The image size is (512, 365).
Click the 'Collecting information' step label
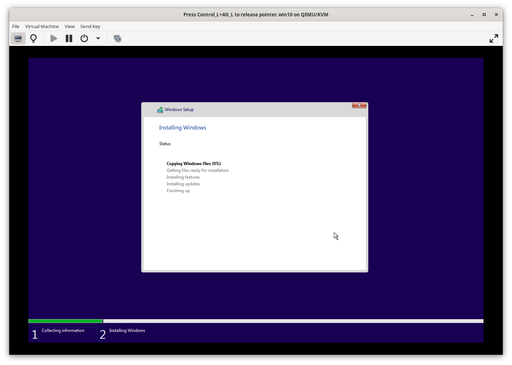[63, 330]
